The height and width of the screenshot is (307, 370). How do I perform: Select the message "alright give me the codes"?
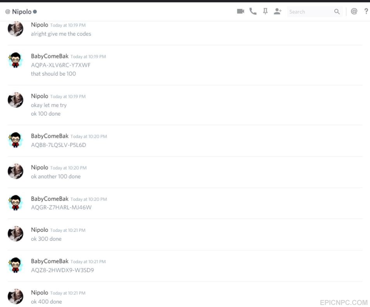pos(61,34)
